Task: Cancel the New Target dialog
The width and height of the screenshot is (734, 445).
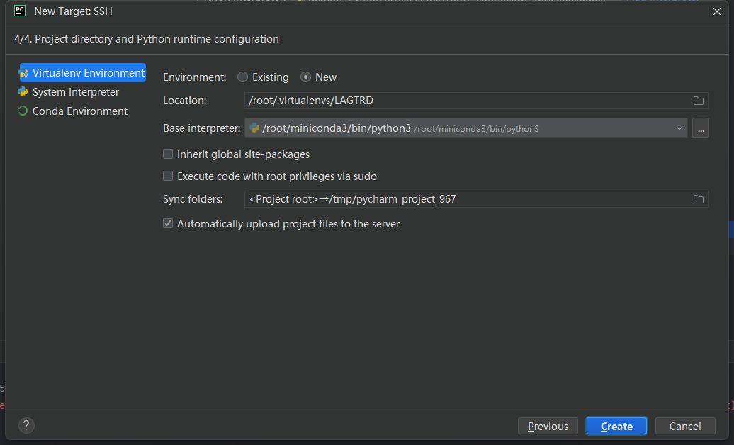Action: (x=685, y=427)
